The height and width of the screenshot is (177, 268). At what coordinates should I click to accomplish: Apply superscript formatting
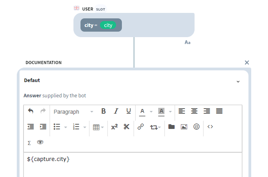point(114,127)
